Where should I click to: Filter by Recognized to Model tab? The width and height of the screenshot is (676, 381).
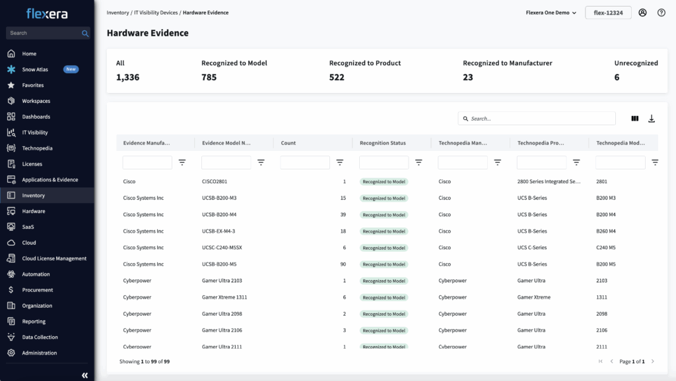[234, 71]
